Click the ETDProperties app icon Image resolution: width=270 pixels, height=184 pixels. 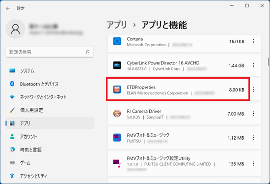pos(117,90)
